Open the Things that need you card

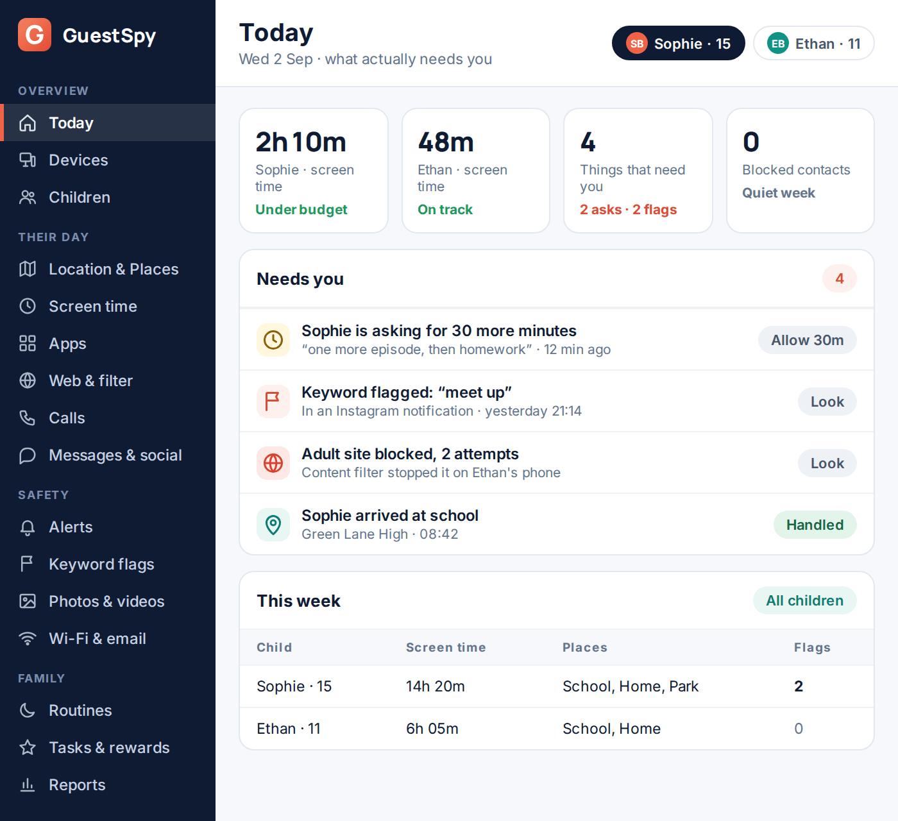click(638, 171)
